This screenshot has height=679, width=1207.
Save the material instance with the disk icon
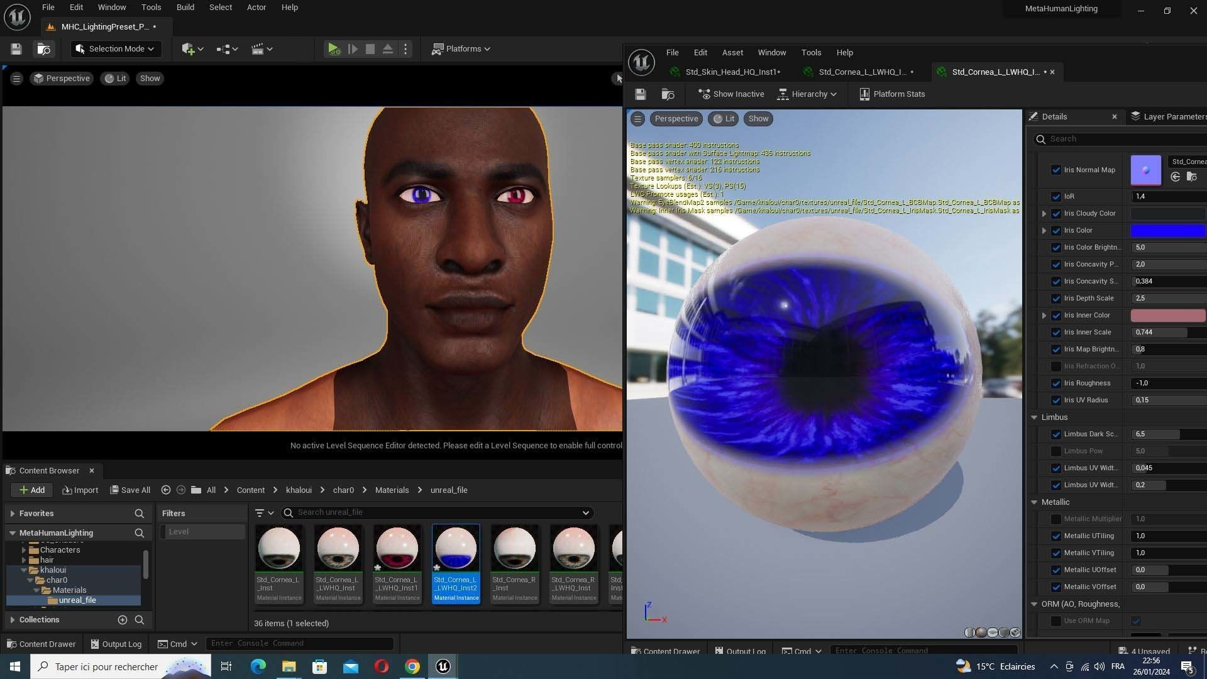click(x=640, y=94)
